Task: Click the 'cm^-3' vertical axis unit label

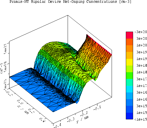Action: click(x=1, y=69)
